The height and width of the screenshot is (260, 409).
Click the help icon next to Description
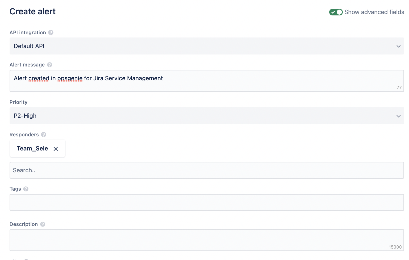[x=43, y=224]
